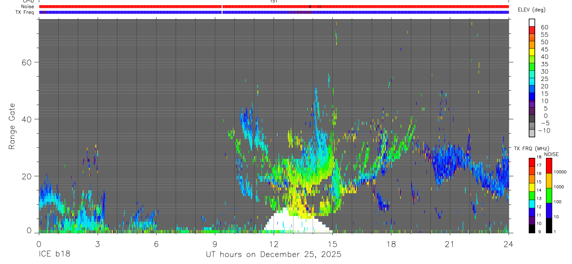Click the 'ICE b18' radar beam label

click(54, 255)
